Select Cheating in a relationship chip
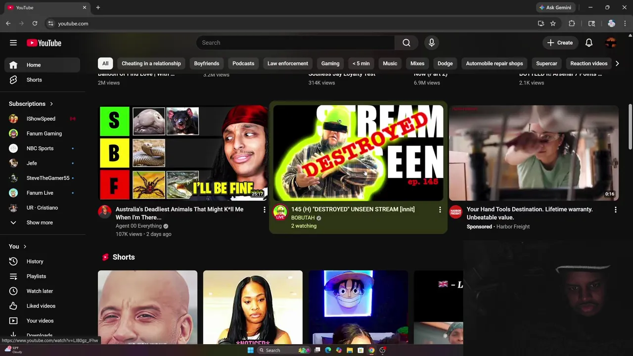The height and width of the screenshot is (356, 633). 151,63
